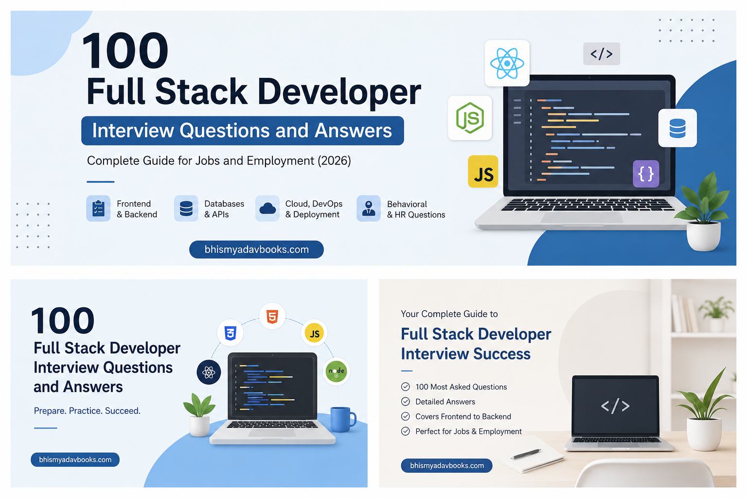The height and width of the screenshot is (498, 747).
Task: Click the check circle beside Detailed Answers
Action: point(406,401)
